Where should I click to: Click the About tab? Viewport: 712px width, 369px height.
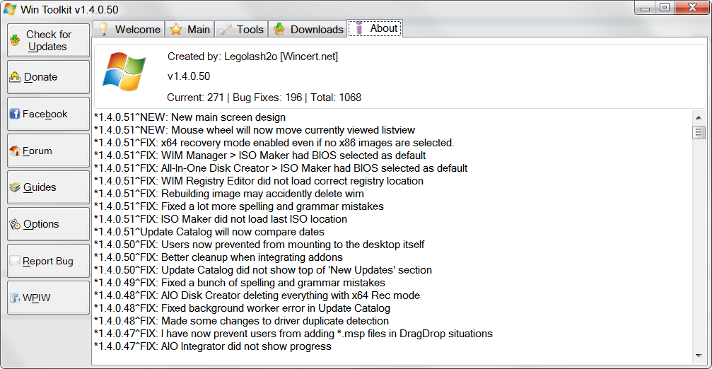point(376,28)
